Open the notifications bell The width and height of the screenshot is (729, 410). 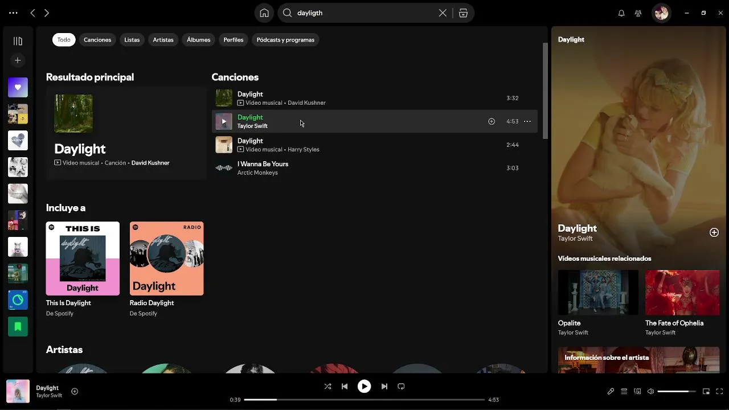tap(621, 13)
